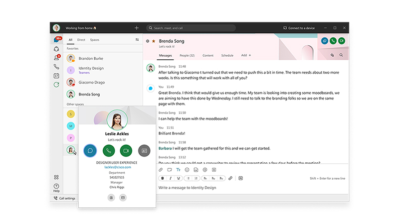Viewport: 399px width, 224px height.
Task: Open the emoji picker
Action: 187,170
